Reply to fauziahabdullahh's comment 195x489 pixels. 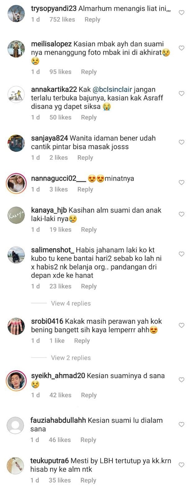click(88, 440)
